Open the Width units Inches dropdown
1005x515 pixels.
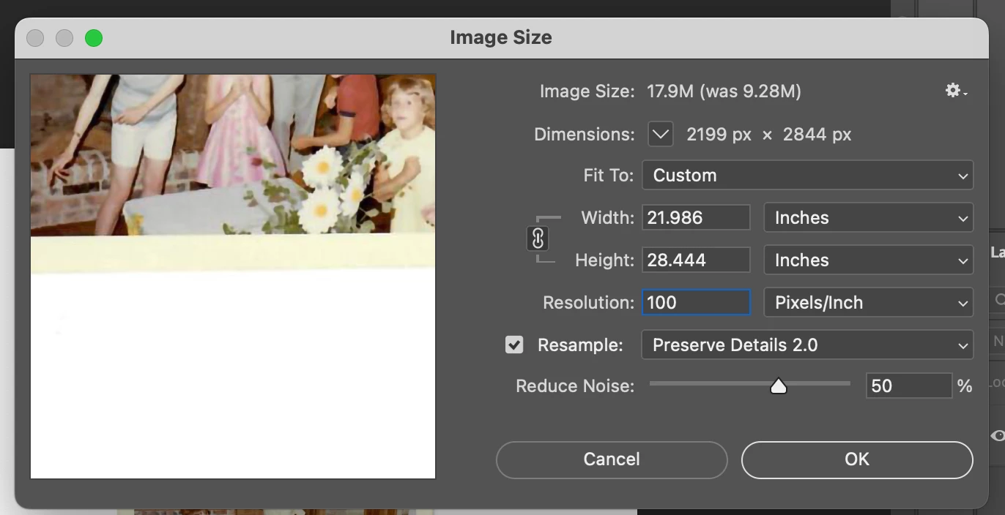[x=868, y=218]
